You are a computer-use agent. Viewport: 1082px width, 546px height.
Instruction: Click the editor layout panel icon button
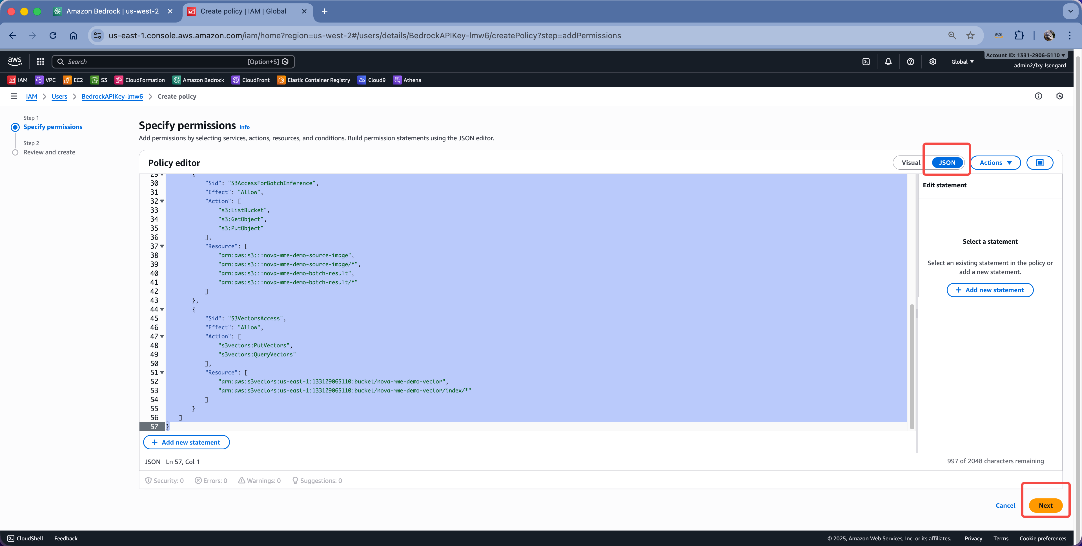click(x=1039, y=163)
